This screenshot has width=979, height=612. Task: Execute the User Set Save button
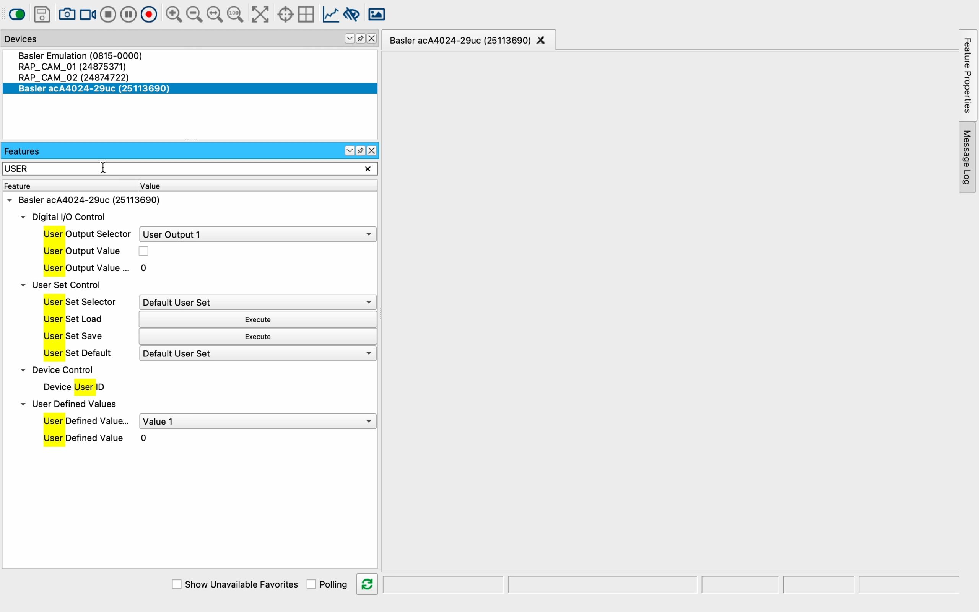(x=257, y=336)
